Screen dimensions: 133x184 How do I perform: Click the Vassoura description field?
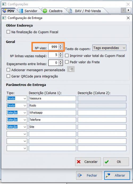(x=52, y=98)
